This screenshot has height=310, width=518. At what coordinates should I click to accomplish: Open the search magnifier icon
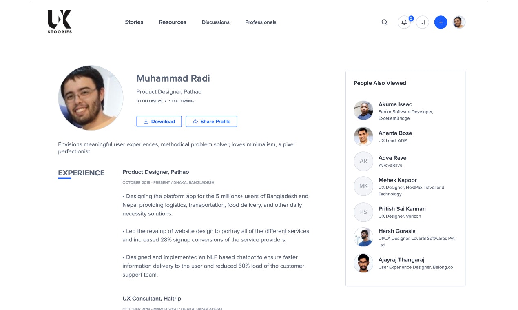click(384, 22)
